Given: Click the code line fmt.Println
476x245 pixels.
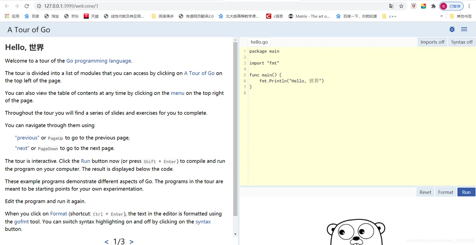Looking at the screenshot, I should (x=292, y=81).
